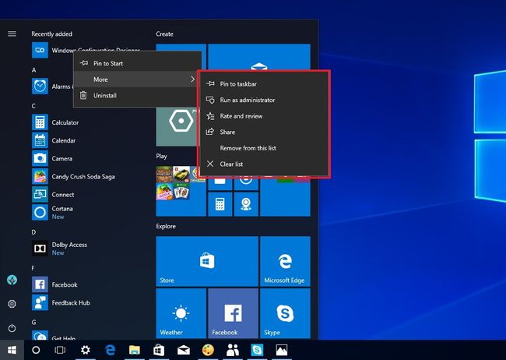Click the hexagon app tile

click(x=177, y=127)
